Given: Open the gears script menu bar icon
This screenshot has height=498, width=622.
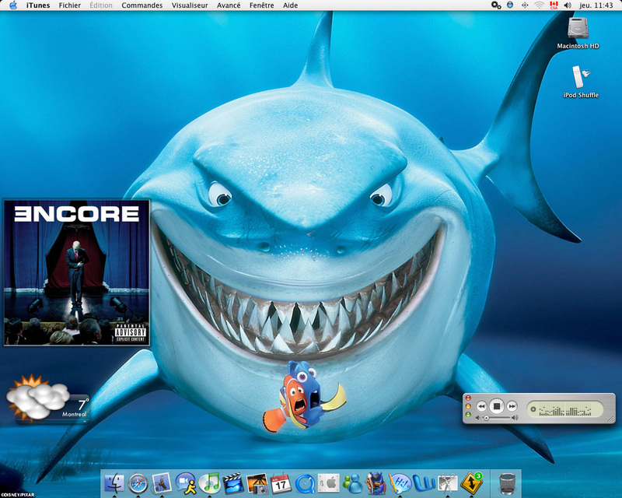Looking at the screenshot, I should point(496,5).
